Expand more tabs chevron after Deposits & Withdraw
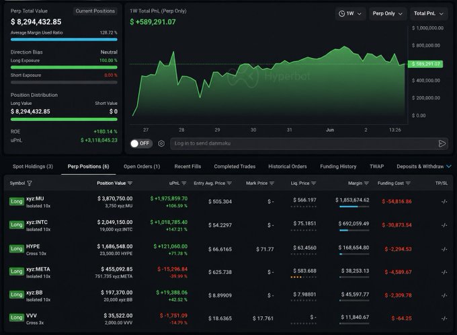Viewport: 457px width, 335px height. click(449, 166)
